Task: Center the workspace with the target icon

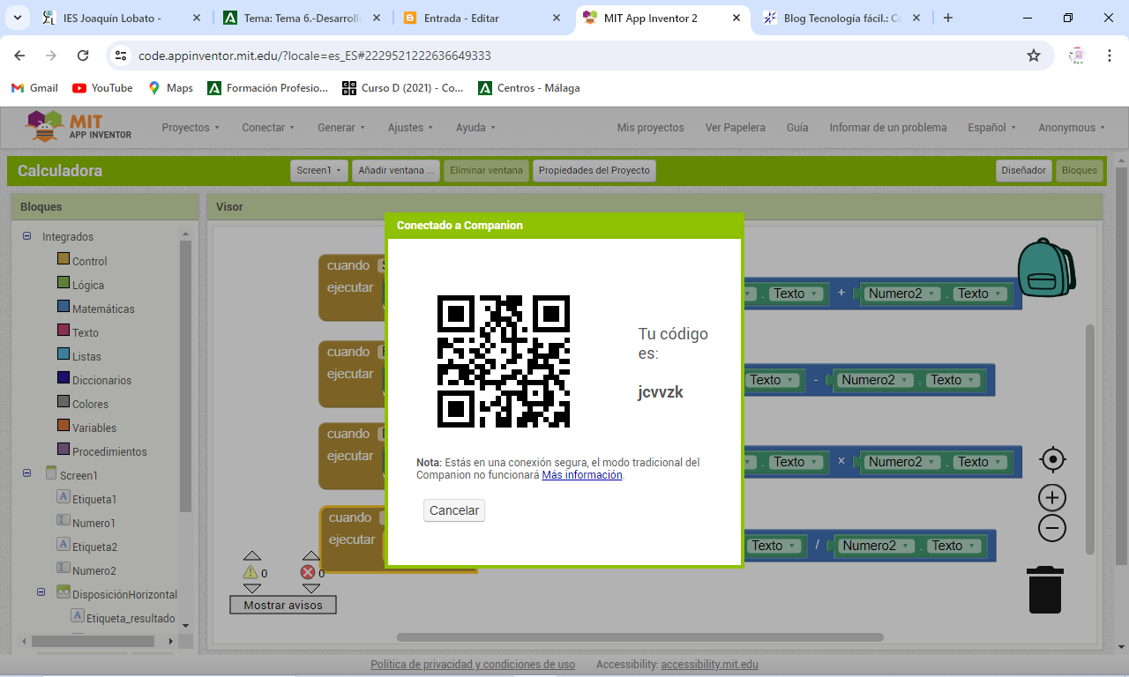Action: click(x=1052, y=459)
